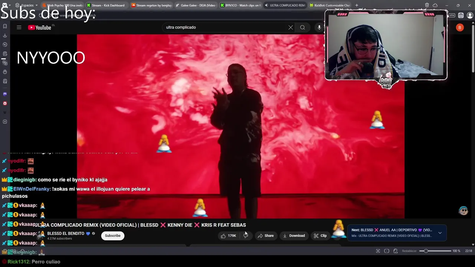This screenshot has height=267, width=475.
Task: Adjust the page zoom slider handle
Action: tap(426, 251)
